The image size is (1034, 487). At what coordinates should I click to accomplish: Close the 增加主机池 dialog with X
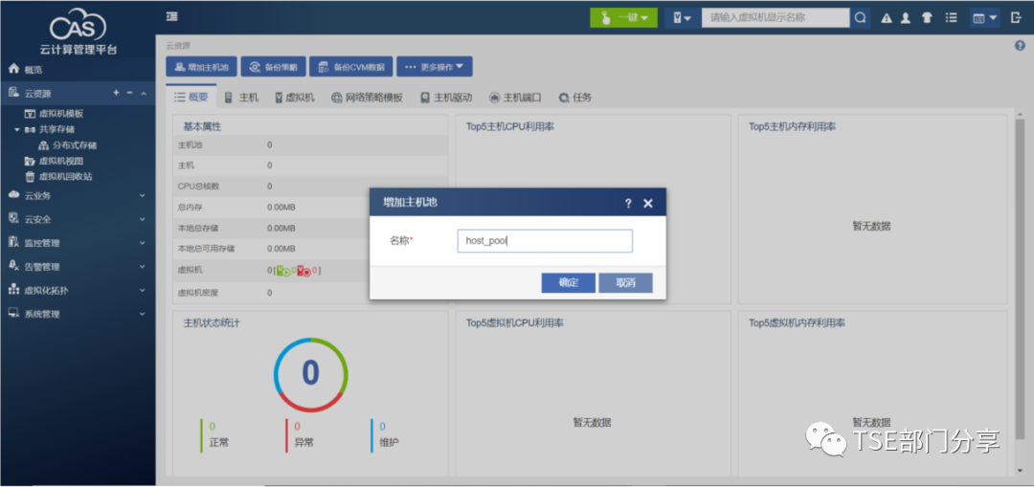[x=647, y=204]
